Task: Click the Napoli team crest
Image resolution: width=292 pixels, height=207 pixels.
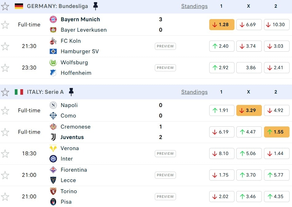Action: (53, 105)
